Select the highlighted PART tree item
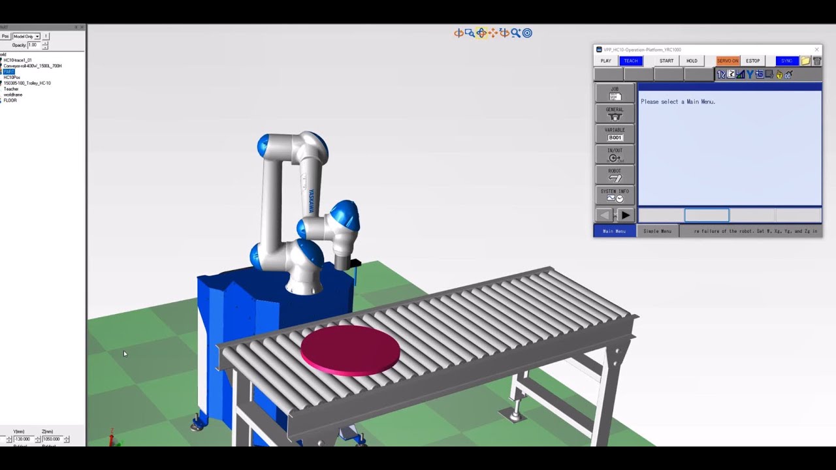This screenshot has height=470, width=836. (x=8, y=72)
